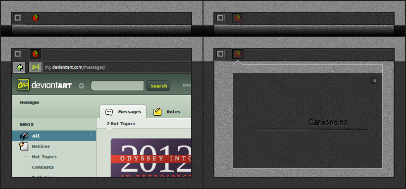
Task: Click the 2 Hot Topics heading
Action: click(x=121, y=124)
